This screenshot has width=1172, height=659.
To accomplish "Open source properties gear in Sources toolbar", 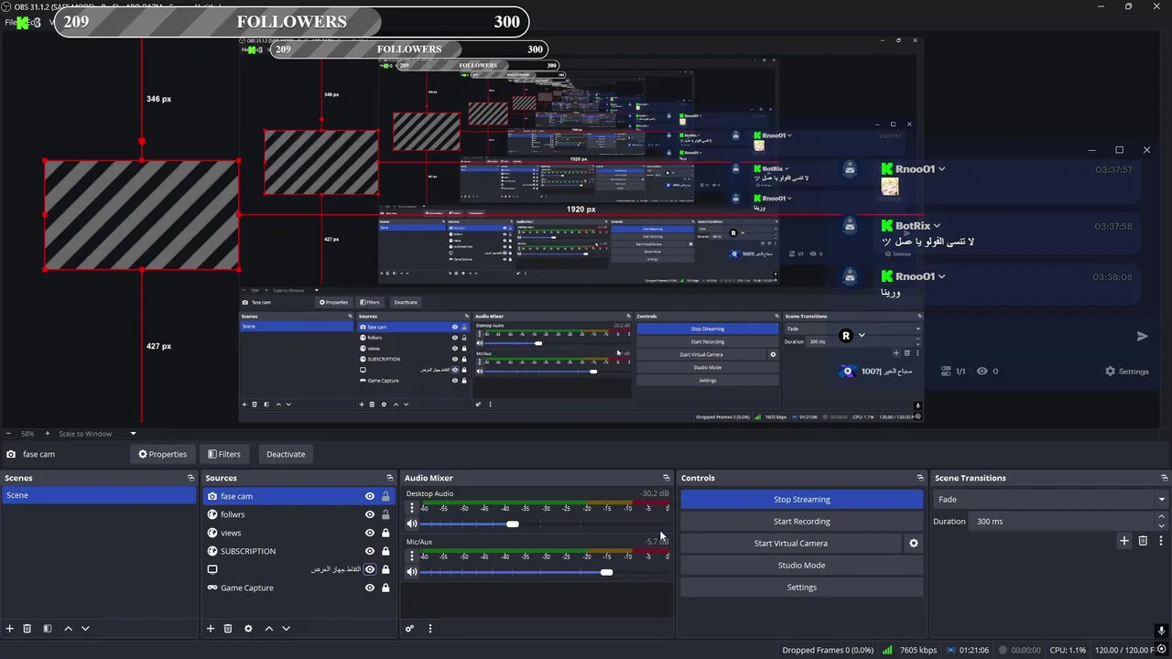I will pos(248,629).
